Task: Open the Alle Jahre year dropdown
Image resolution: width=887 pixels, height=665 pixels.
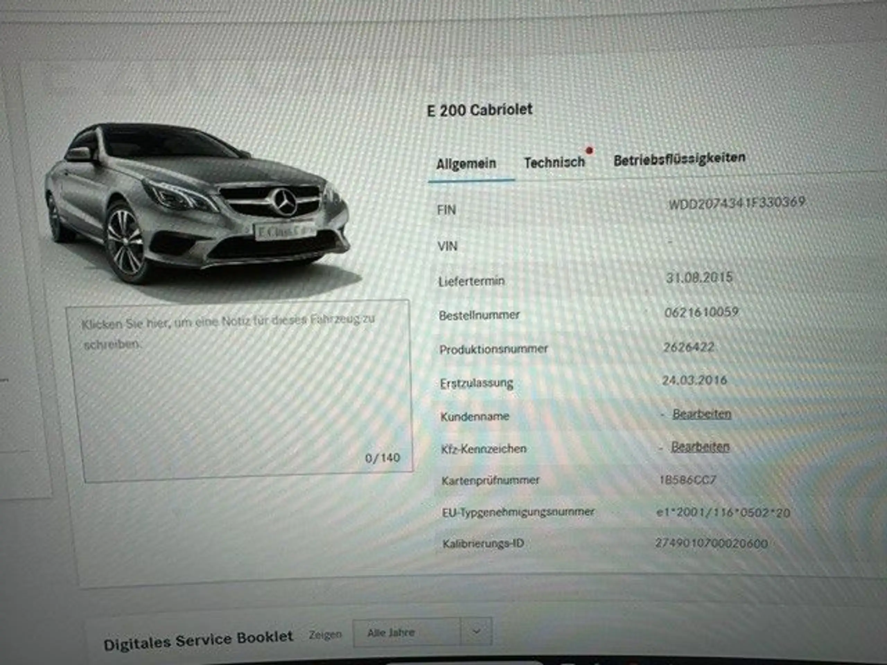Action: tap(422, 632)
